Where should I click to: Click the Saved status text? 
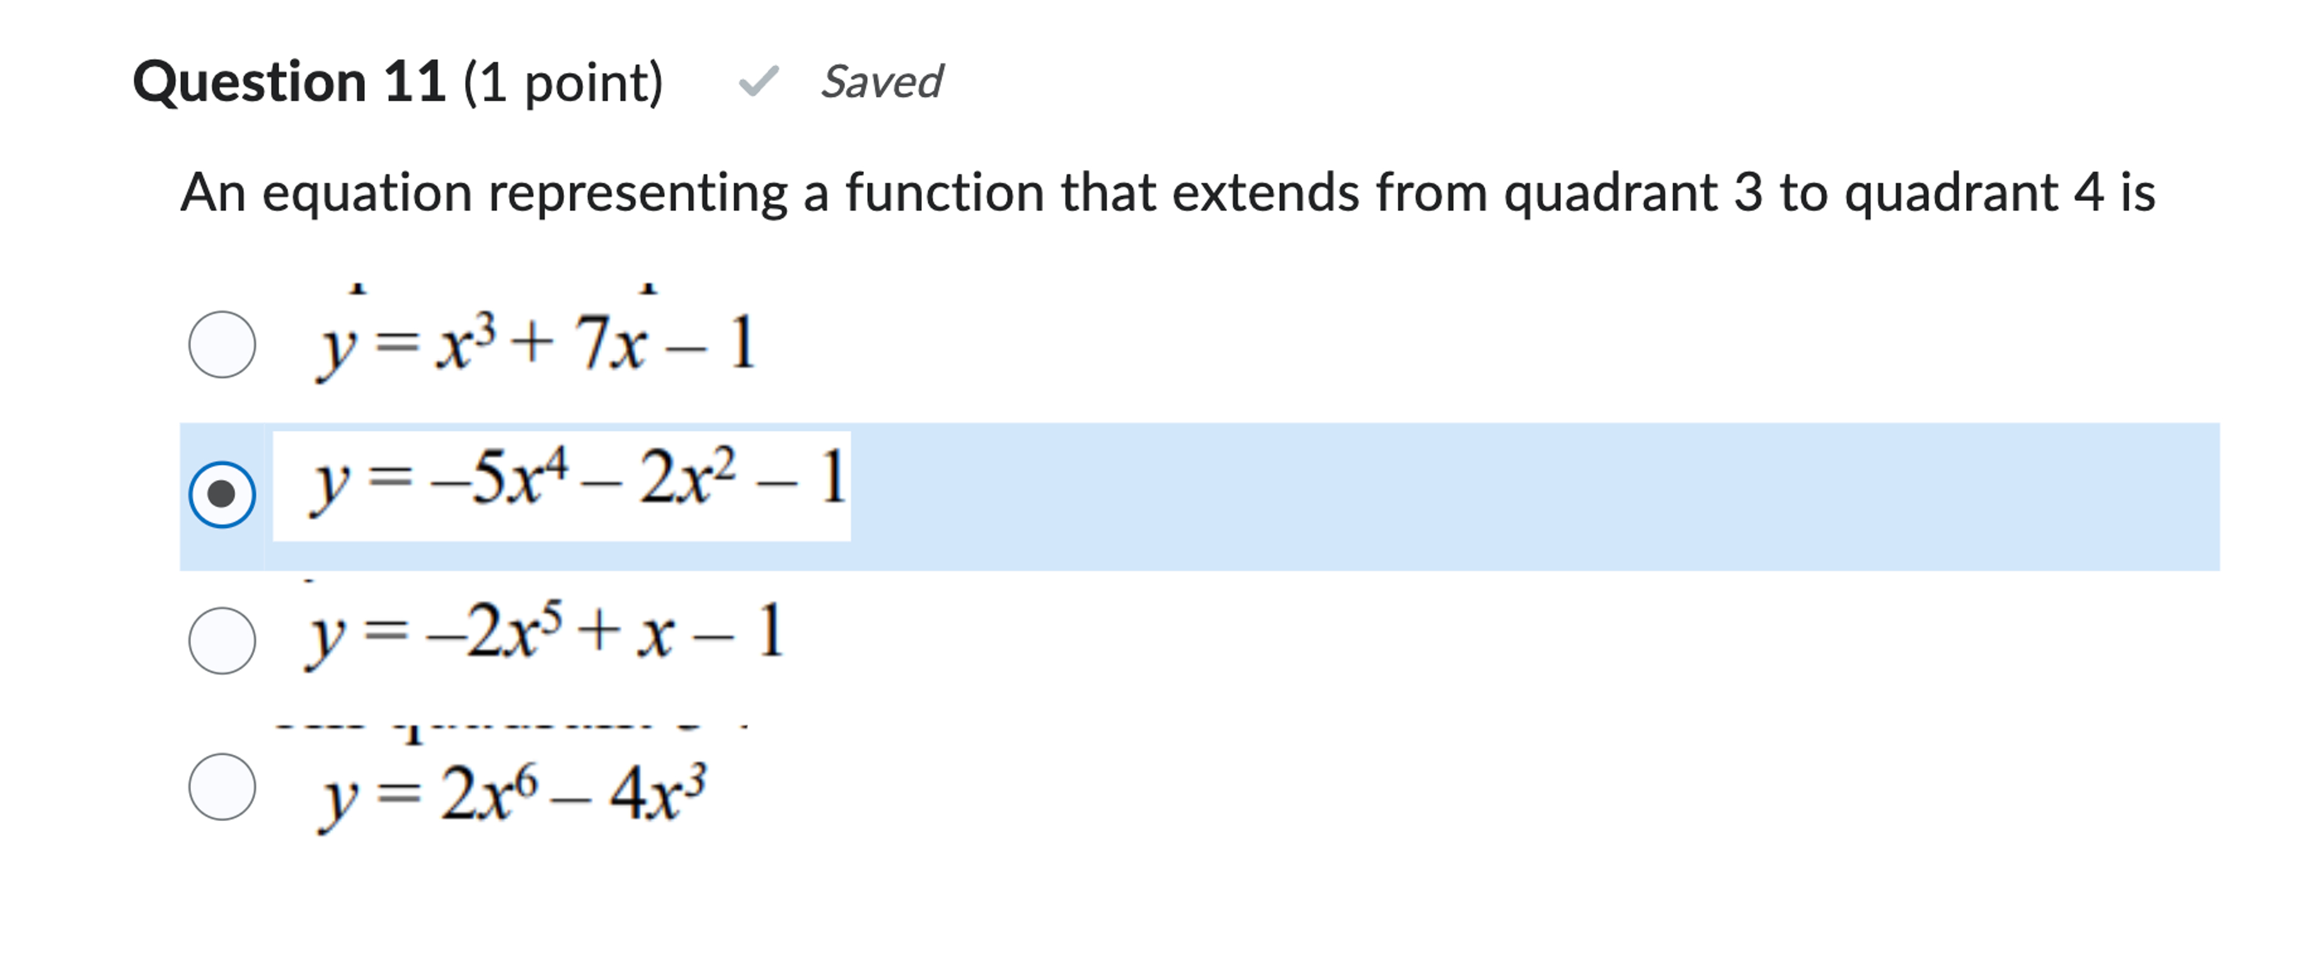[882, 83]
